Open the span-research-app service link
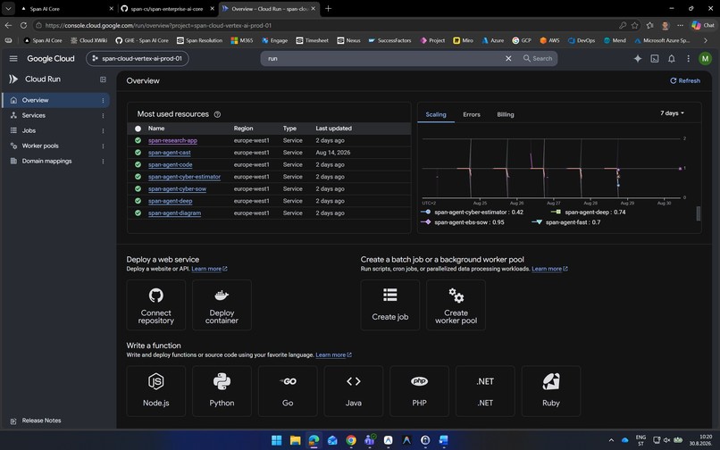This screenshot has width=720, height=450. (x=172, y=140)
